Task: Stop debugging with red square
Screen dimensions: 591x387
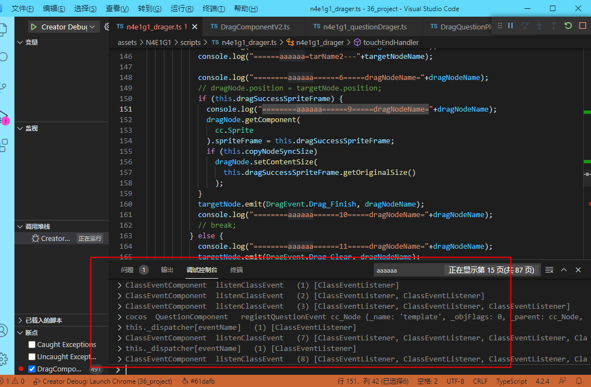Action: point(582,26)
